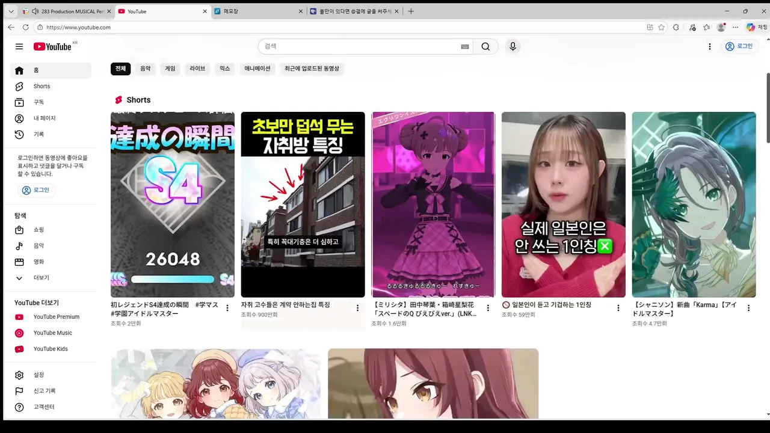Open the シャニソン Karma Shorts thumbnail
Image resolution: width=770 pixels, height=433 pixels.
click(694, 204)
